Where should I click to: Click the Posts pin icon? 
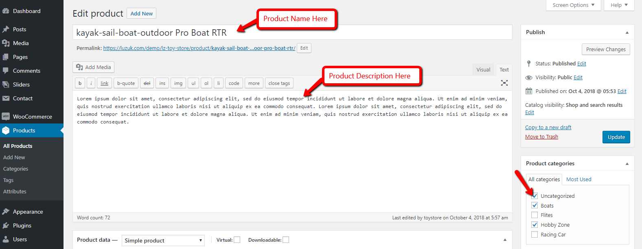(6, 29)
